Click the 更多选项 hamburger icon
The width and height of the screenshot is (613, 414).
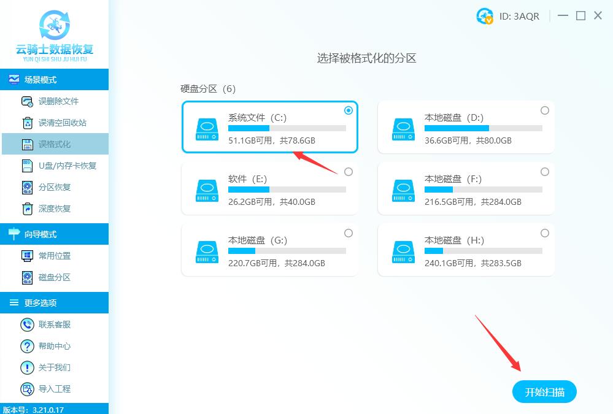(x=14, y=302)
